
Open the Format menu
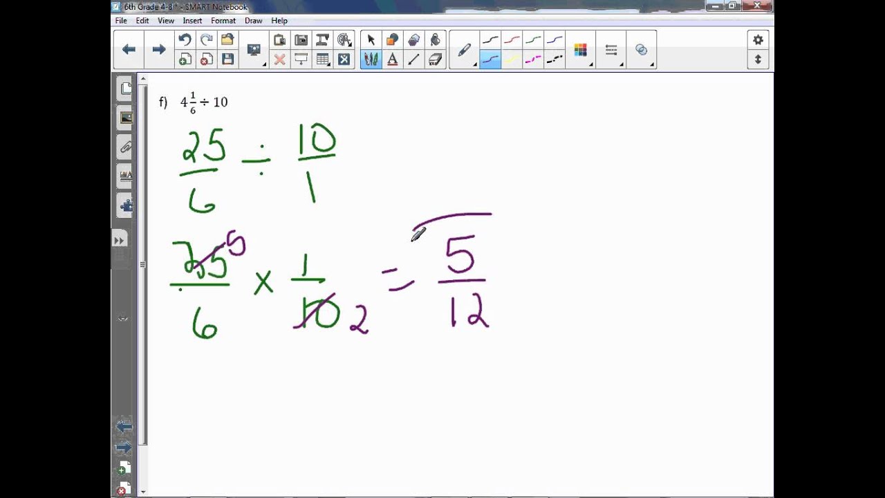(223, 21)
